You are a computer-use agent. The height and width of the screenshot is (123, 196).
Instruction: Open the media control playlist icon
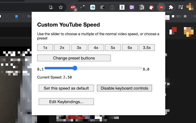point(181,7)
